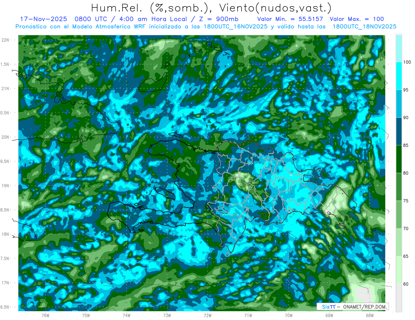Click the colorbar tick value 90
The image size is (415, 320).
[406, 118]
